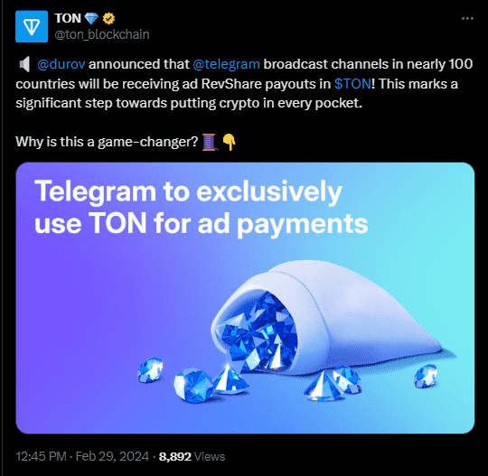Image resolution: width=488 pixels, height=476 pixels.
Task: Click the thread spool emoji
Action: click(210, 142)
